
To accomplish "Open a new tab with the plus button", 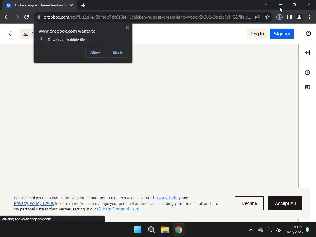I will coord(83,5).
